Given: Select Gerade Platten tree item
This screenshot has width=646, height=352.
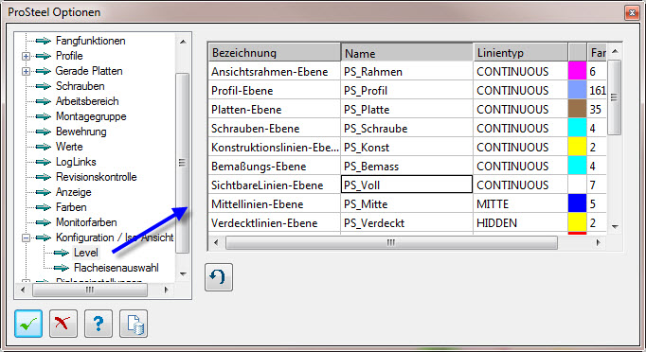Looking at the screenshot, I should point(89,71).
